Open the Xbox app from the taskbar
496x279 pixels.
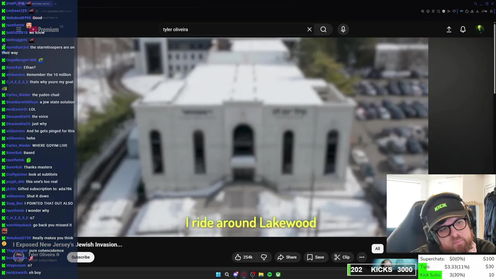tap(278, 274)
